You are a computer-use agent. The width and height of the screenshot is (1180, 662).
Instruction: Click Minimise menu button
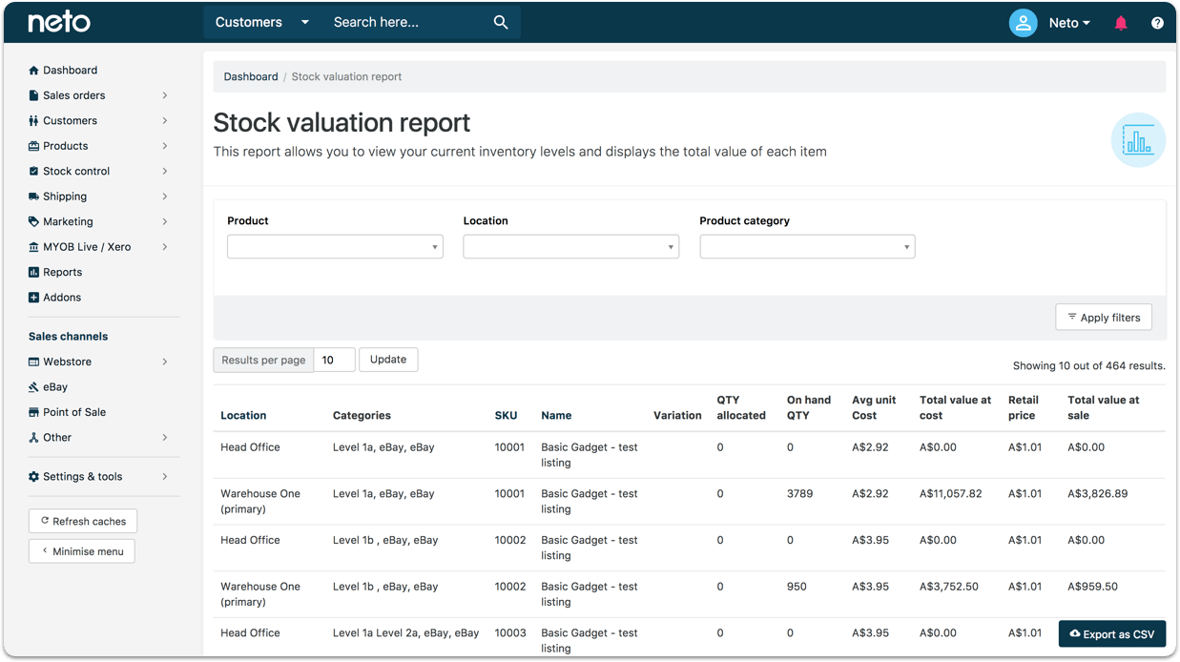82,551
